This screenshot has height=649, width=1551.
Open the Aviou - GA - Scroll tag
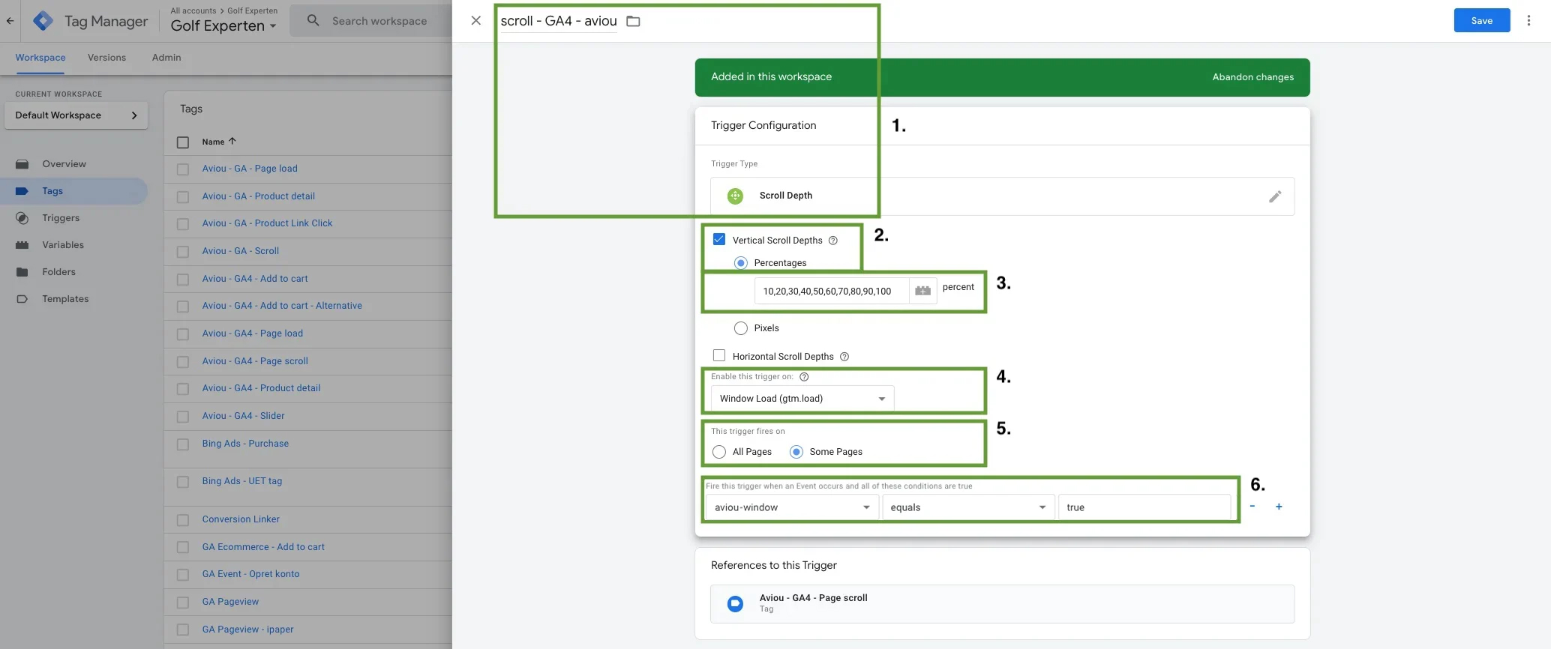[x=240, y=251]
